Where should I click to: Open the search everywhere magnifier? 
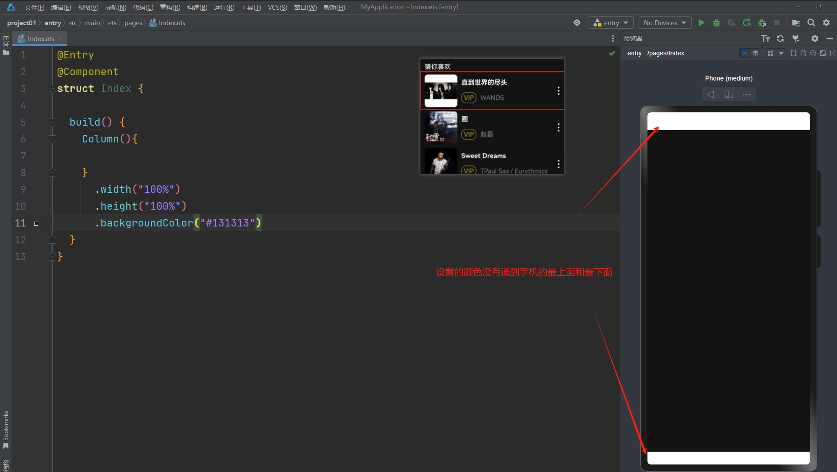pyautogui.click(x=811, y=23)
